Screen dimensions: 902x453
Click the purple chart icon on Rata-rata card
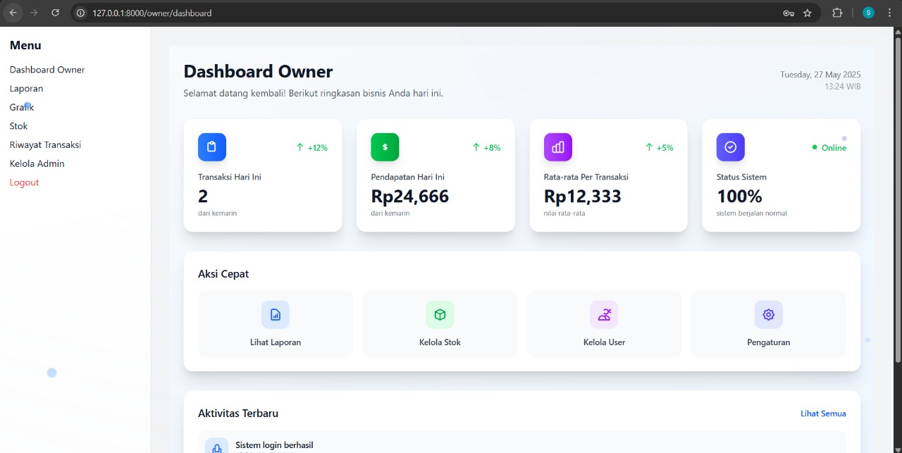coord(557,147)
